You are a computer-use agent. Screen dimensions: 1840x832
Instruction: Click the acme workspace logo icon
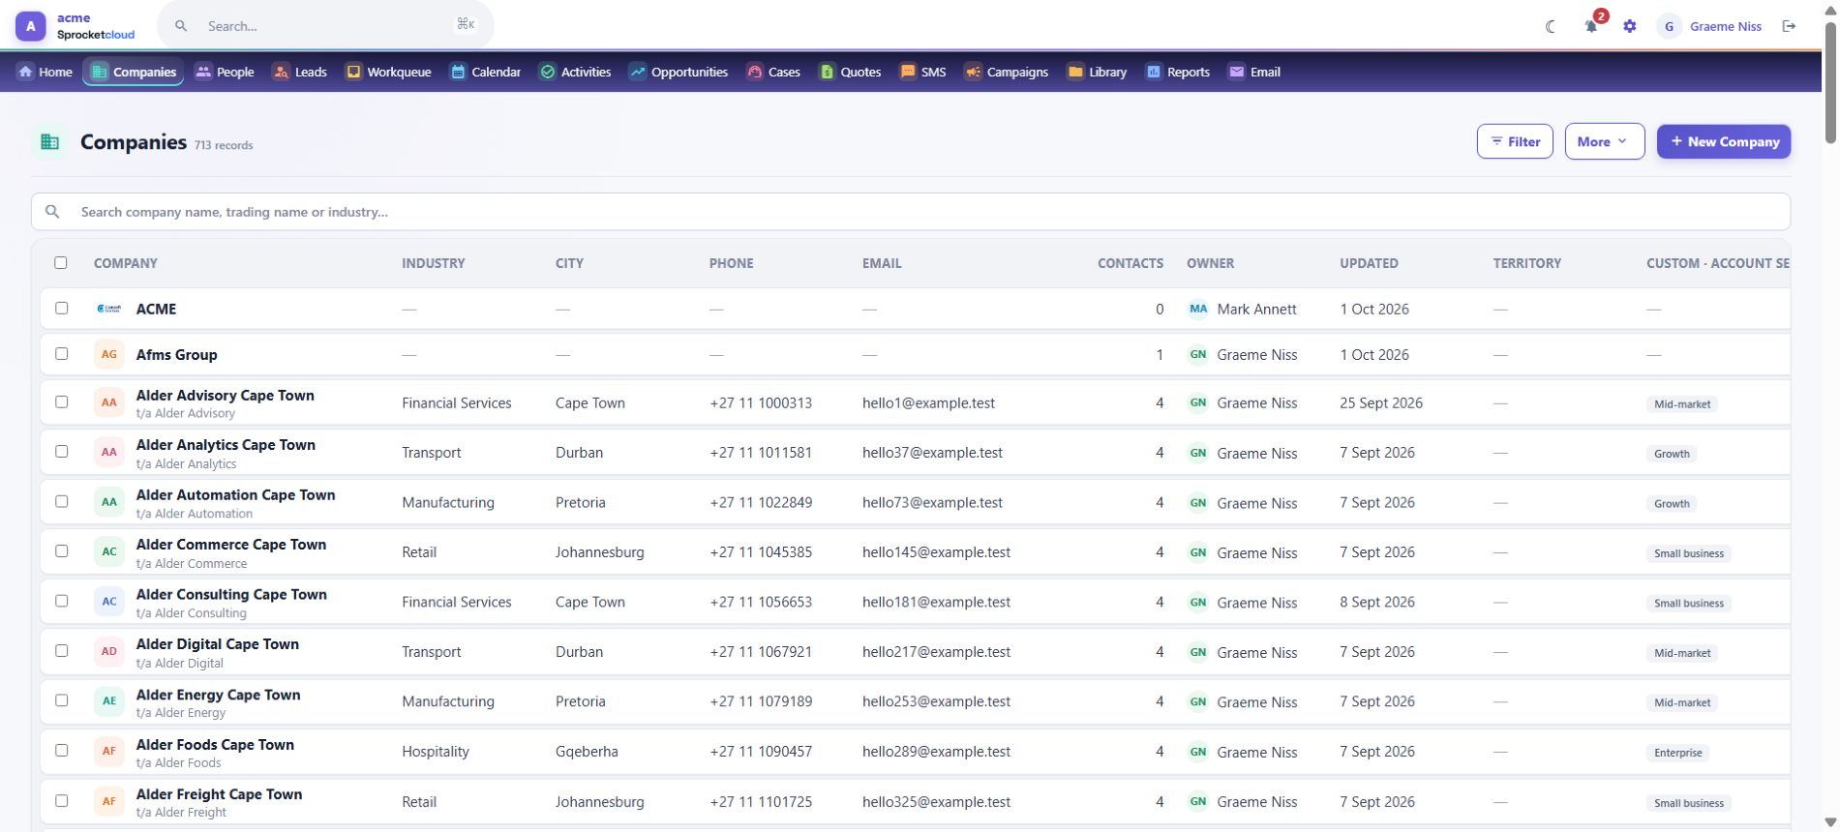(x=31, y=26)
